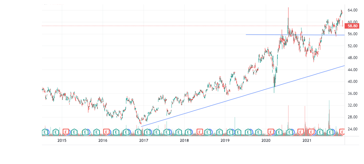Click the 24.00 price axis label
The image size is (364, 164).
[352, 129]
